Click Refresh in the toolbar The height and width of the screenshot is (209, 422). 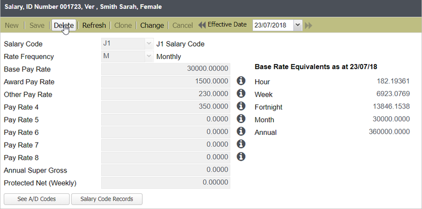94,25
